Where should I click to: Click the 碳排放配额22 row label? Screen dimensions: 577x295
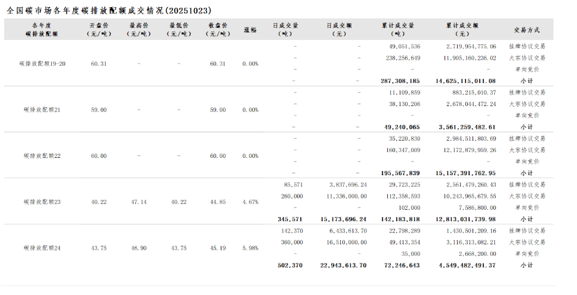click(x=42, y=156)
